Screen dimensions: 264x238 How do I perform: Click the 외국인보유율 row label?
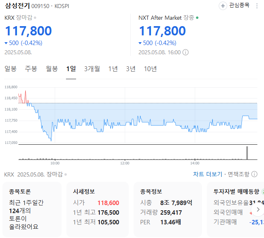pyautogui.click(x=231, y=203)
